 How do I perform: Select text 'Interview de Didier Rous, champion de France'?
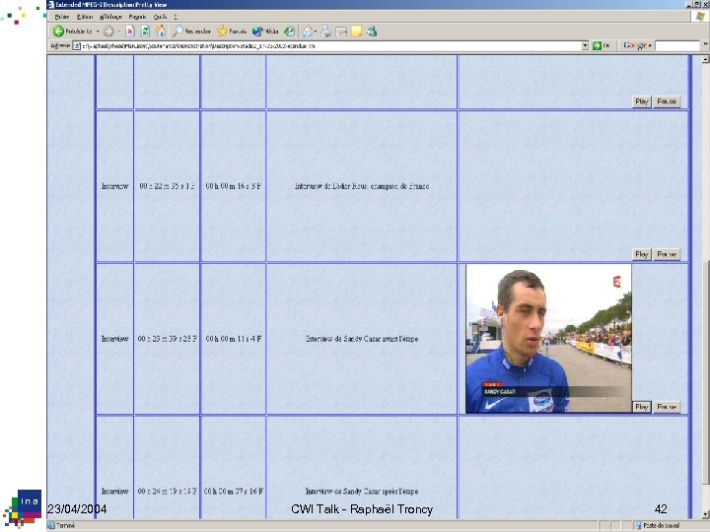[362, 186]
